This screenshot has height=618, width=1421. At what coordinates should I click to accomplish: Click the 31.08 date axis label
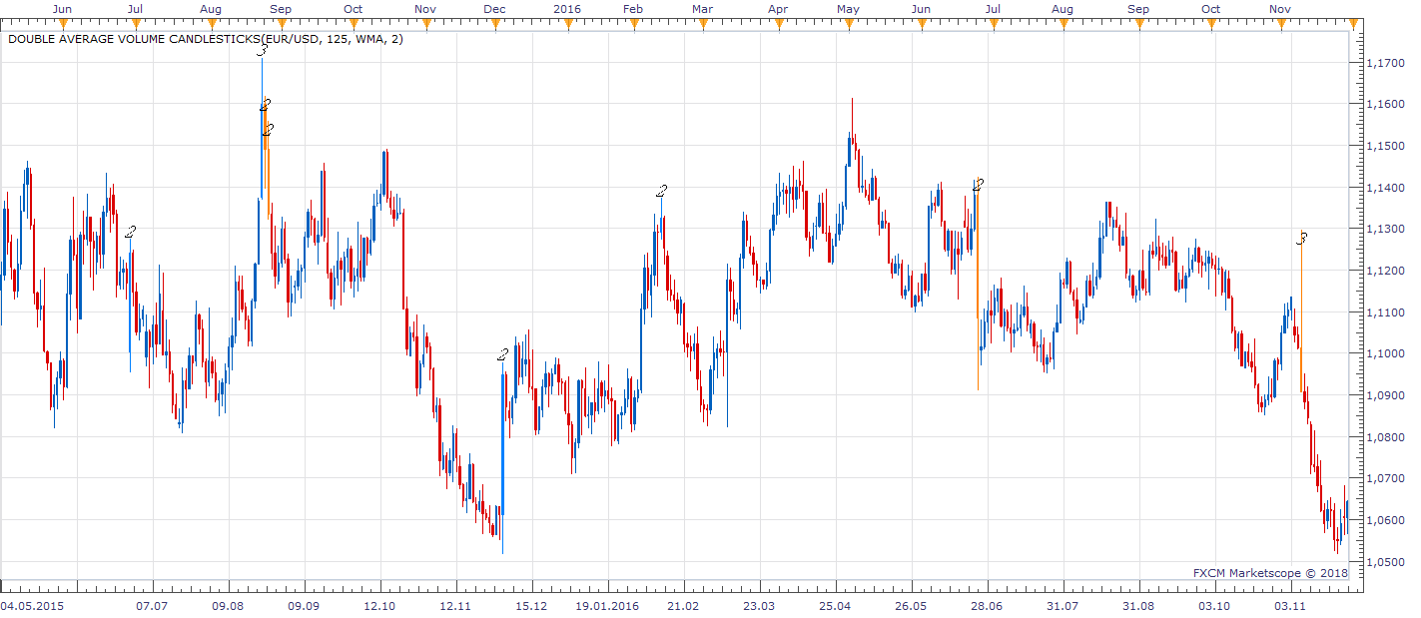point(1138,606)
